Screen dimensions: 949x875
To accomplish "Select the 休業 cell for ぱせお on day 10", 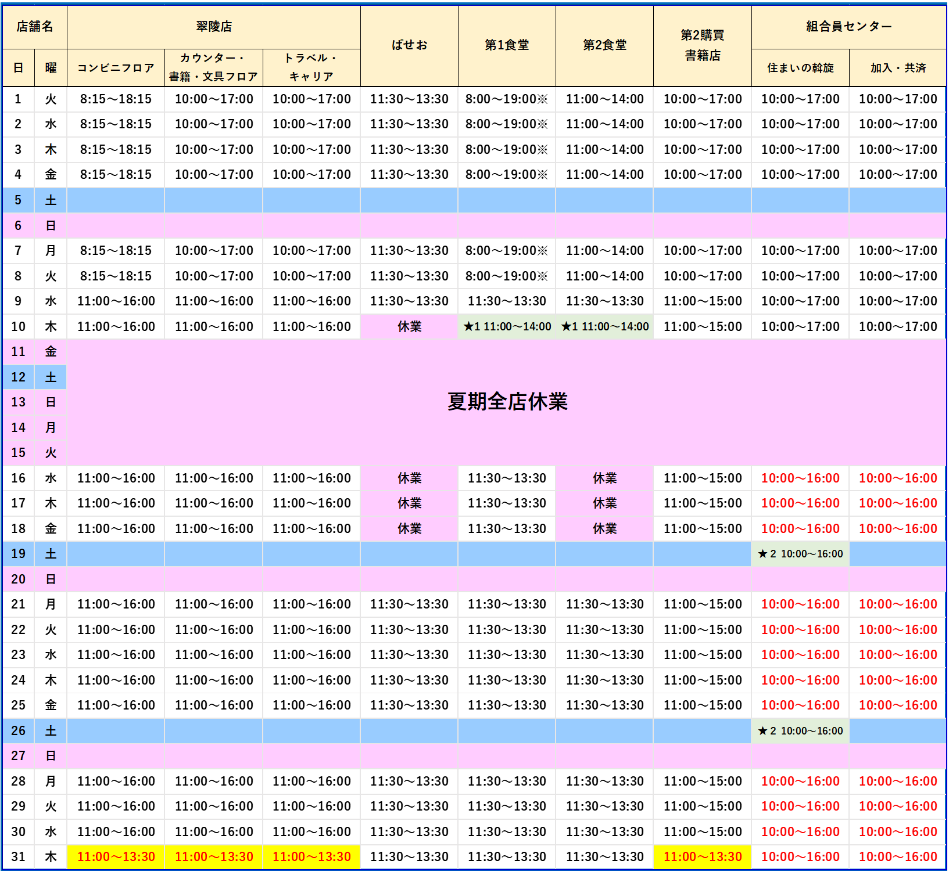I will [410, 327].
